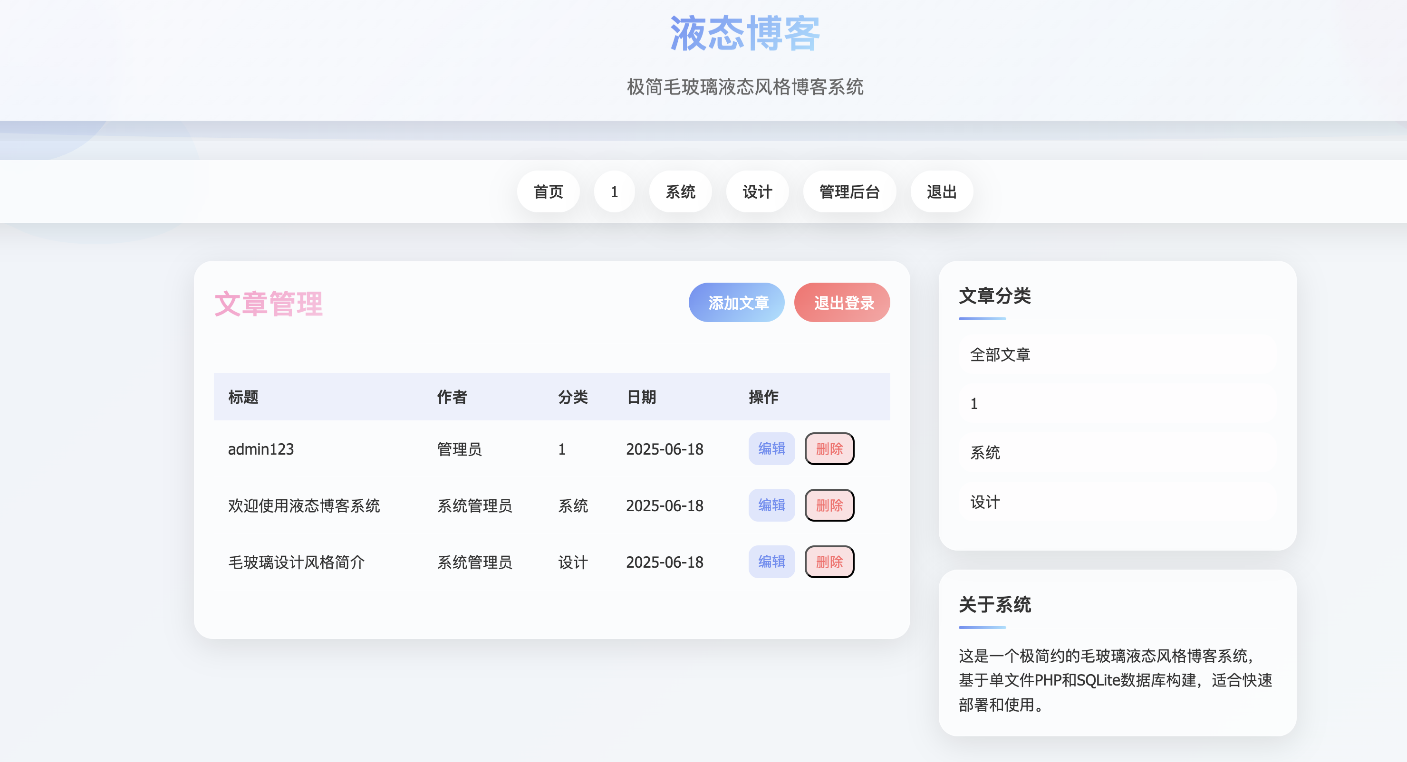Edit the 毛玻璃设计风格简介 article
Image resolution: width=1407 pixels, height=762 pixels.
click(x=771, y=562)
